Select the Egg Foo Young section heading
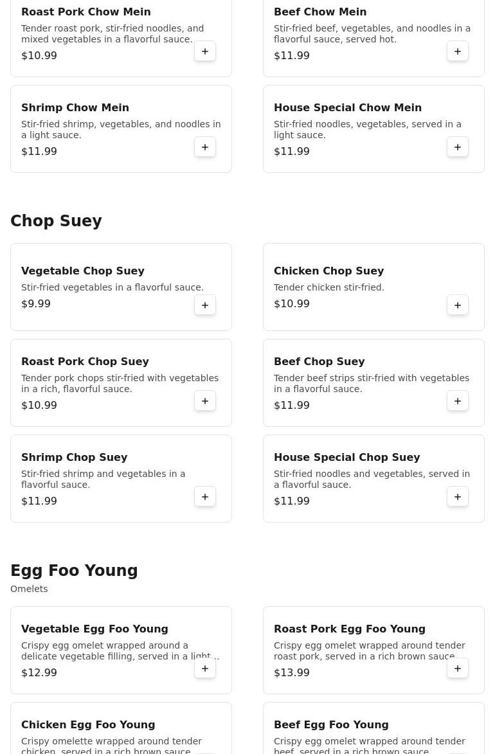 [x=74, y=571]
